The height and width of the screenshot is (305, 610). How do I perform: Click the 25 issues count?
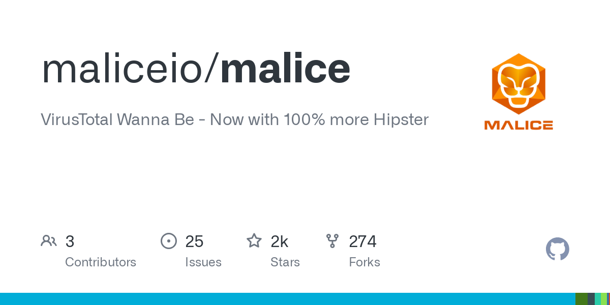[194, 241]
